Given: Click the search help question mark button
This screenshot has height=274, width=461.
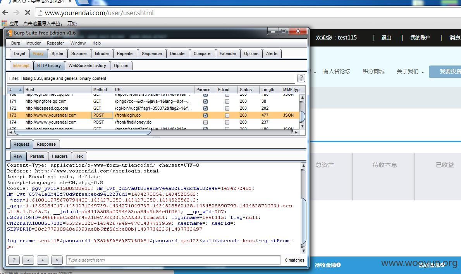Looking at the screenshot, I should click(14, 260).
